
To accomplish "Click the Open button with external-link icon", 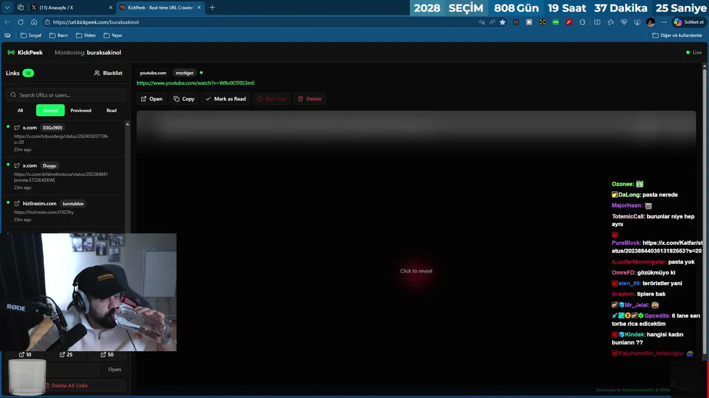I will coord(151,99).
